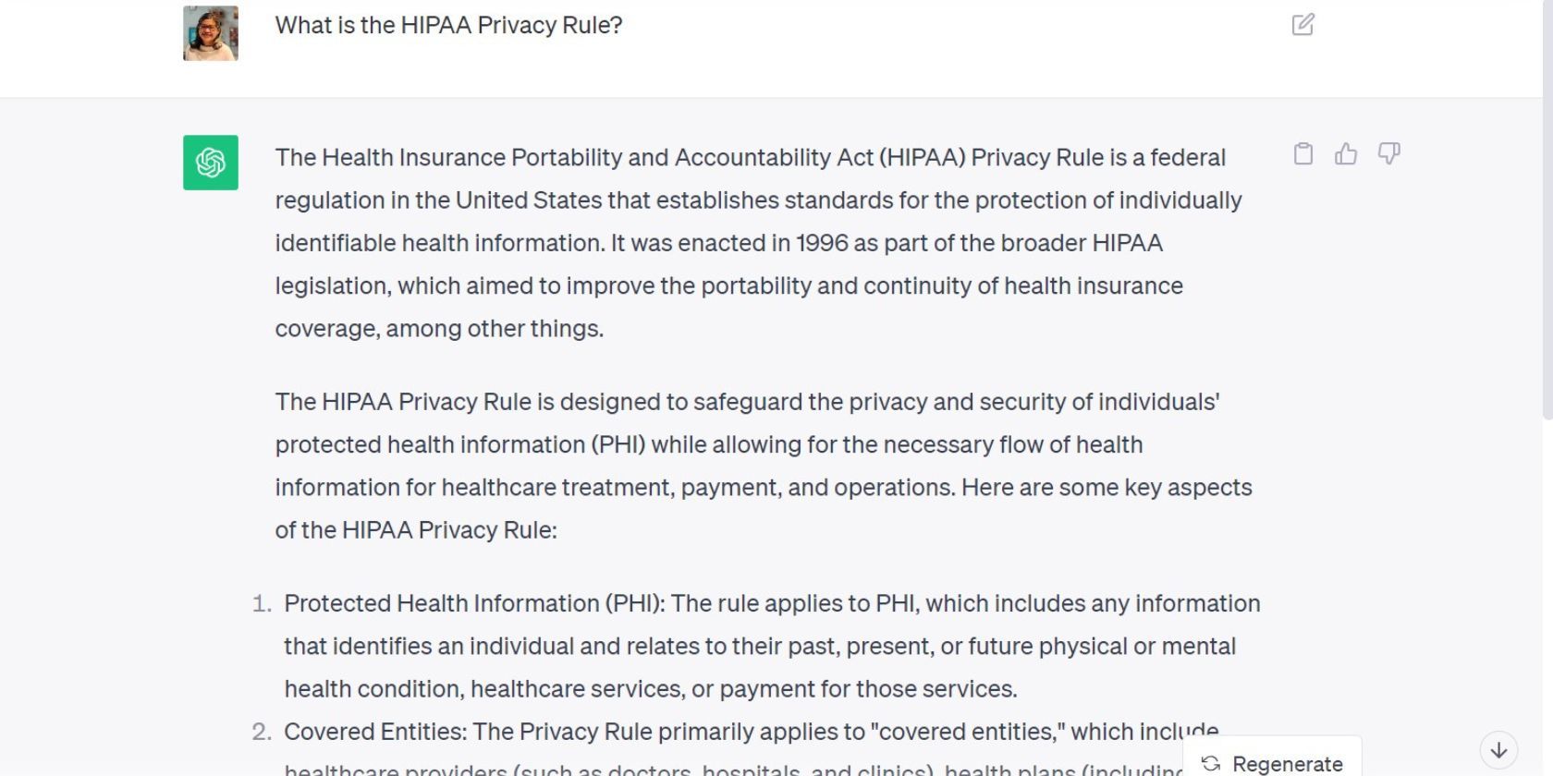Click the thumbs-down icon on the response
Viewport: 1553px width, 776px height.
tap(1388, 154)
